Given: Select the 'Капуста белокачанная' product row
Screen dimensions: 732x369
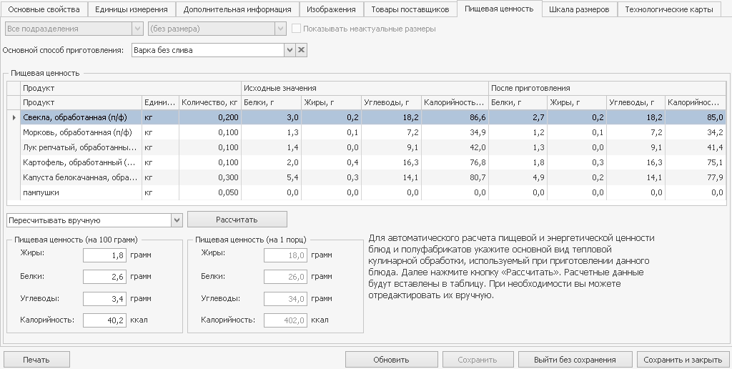Looking at the screenshot, I should pyautogui.click(x=80, y=177).
